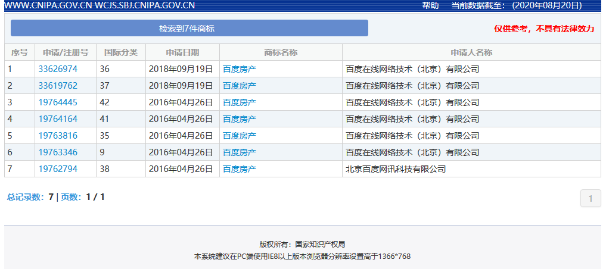
Task: Click the 商标名称 column header
Action: 281,52
